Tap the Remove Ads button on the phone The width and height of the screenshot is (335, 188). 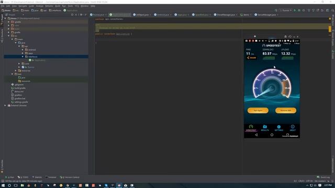(x=286, y=110)
